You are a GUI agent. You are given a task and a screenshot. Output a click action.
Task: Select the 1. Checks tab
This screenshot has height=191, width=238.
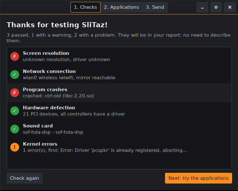(85, 7)
